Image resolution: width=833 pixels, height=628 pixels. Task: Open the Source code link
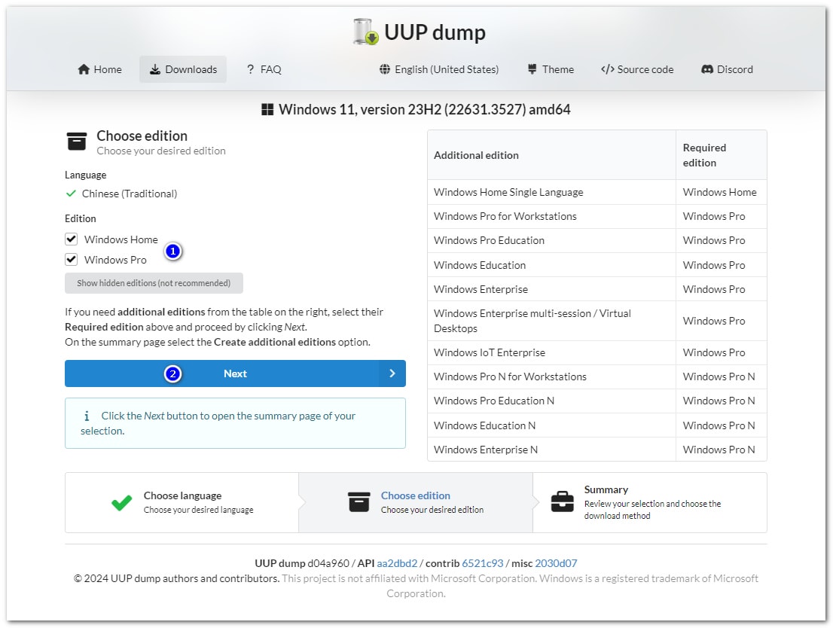(x=637, y=69)
